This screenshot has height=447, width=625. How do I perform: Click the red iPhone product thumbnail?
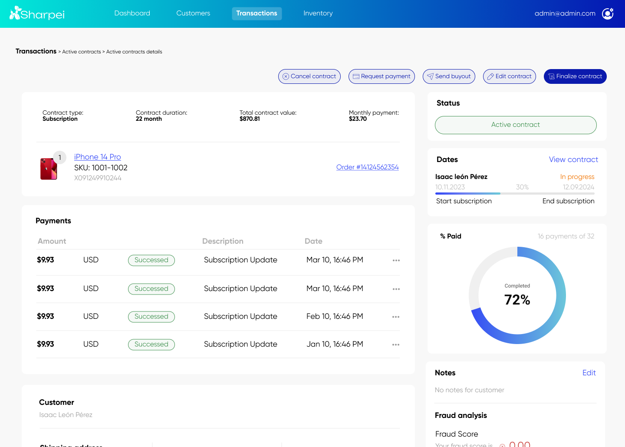pyautogui.click(x=49, y=169)
